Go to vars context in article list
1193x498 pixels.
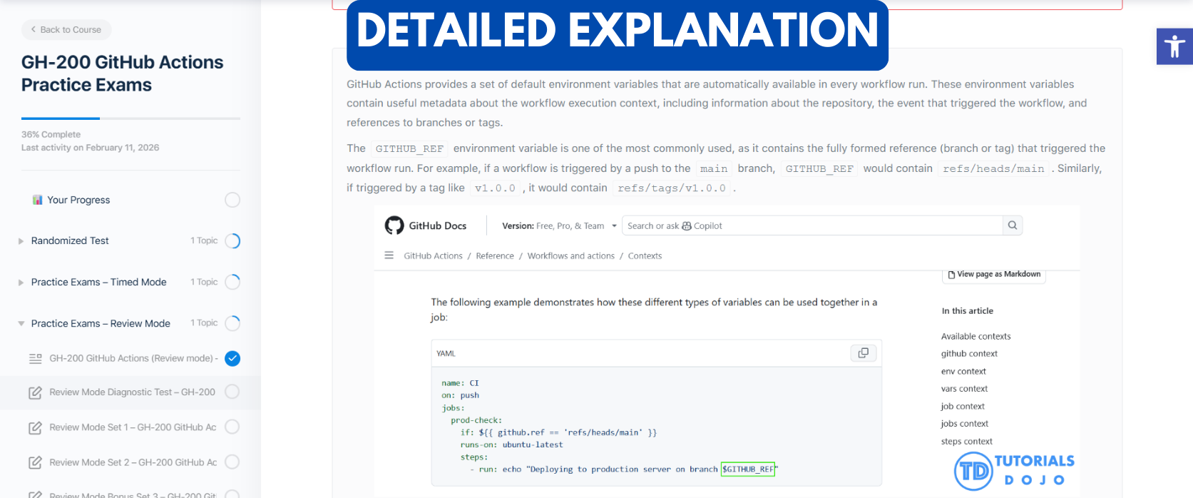(x=964, y=389)
